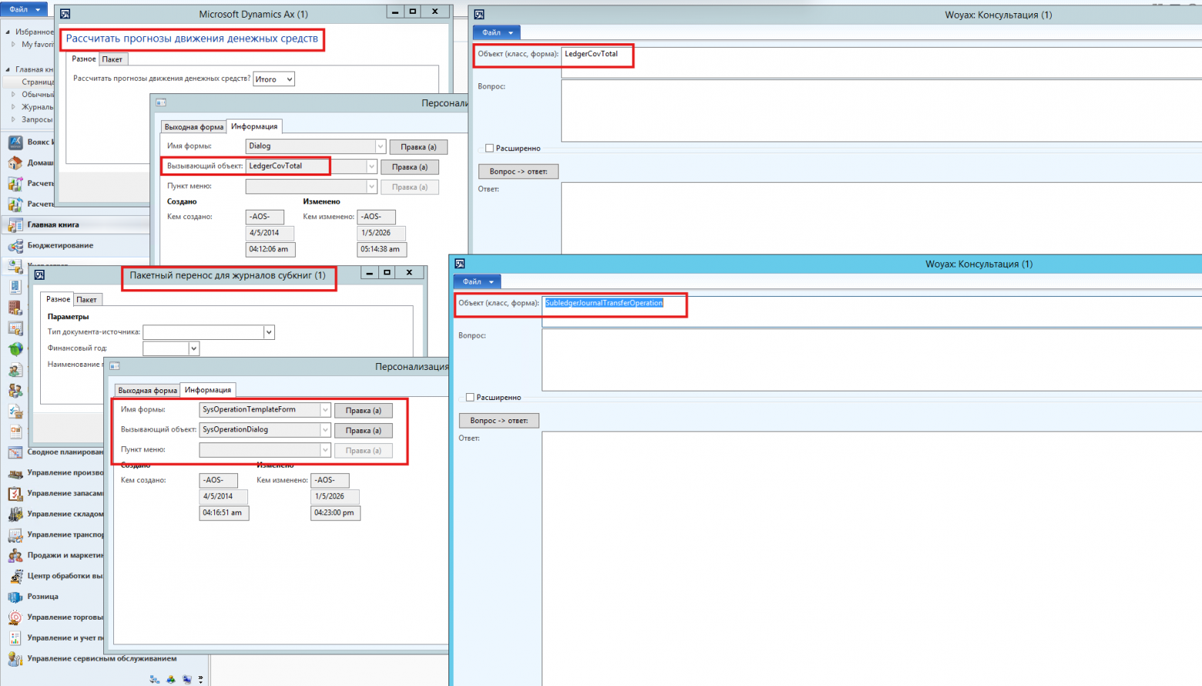The height and width of the screenshot is (686, 1202).
Task: Click the Домашняя house icon in navigation pane
Action: [x=15, y=163]
